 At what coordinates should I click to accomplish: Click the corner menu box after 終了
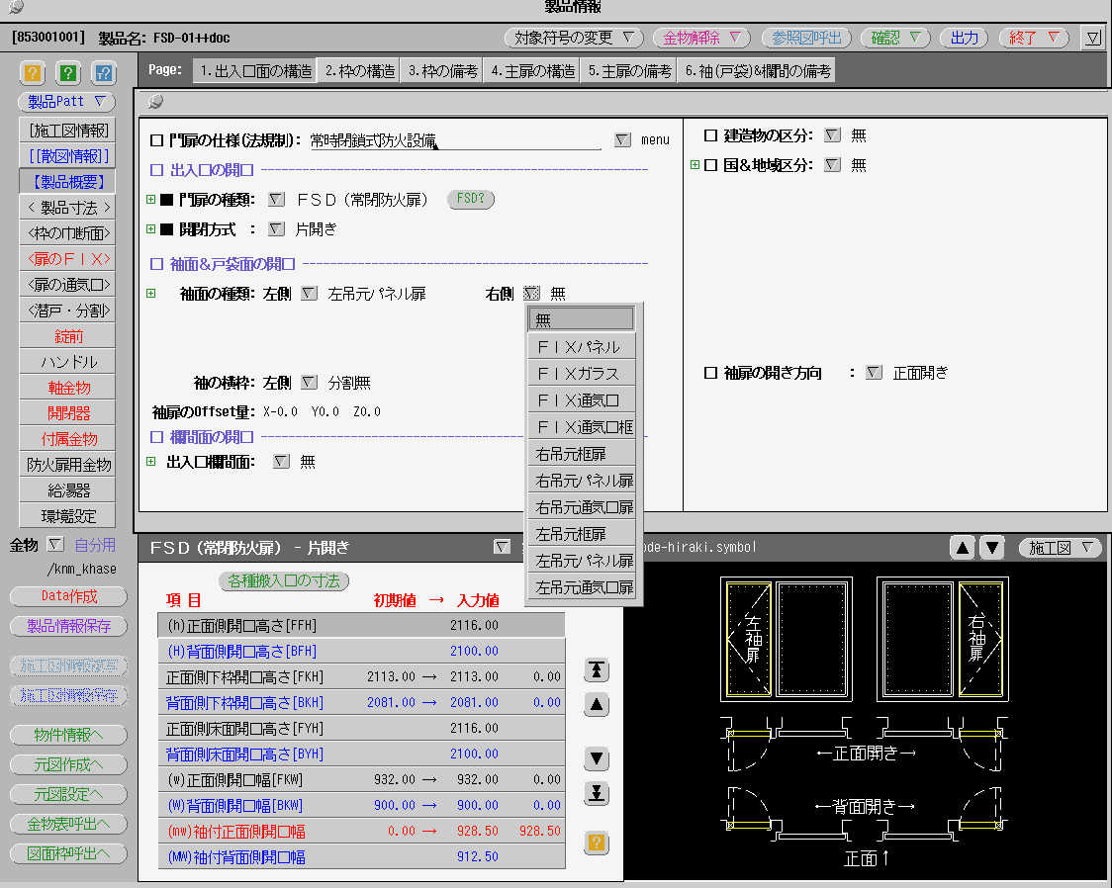point(1092,38)
